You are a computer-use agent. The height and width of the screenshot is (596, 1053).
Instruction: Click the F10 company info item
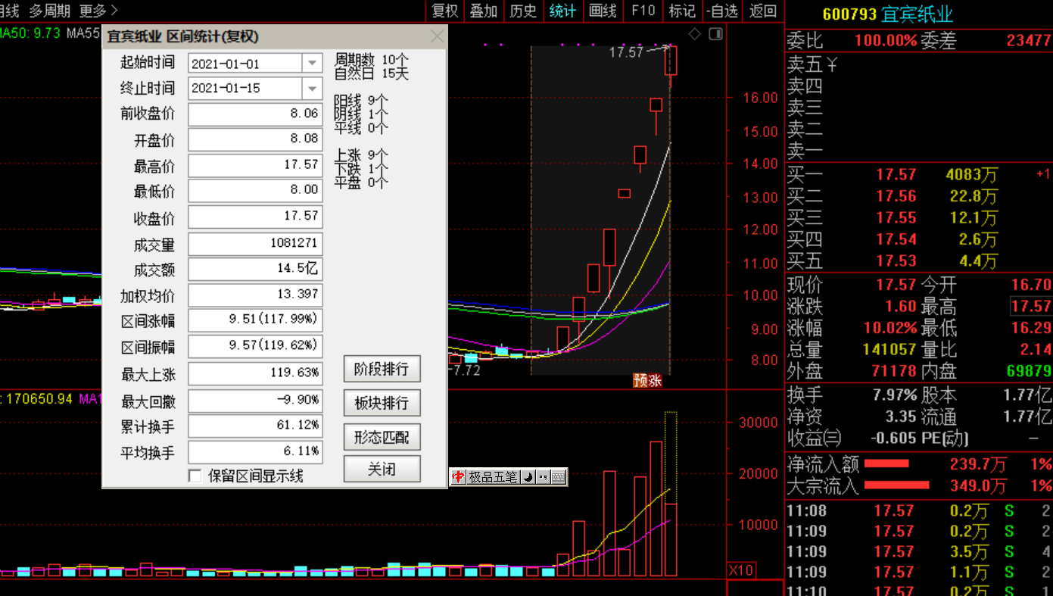point(643,11)
